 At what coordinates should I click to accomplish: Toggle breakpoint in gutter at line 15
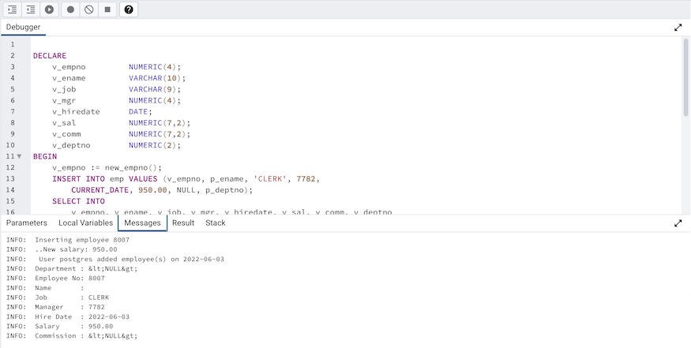(x=11, y=201)
